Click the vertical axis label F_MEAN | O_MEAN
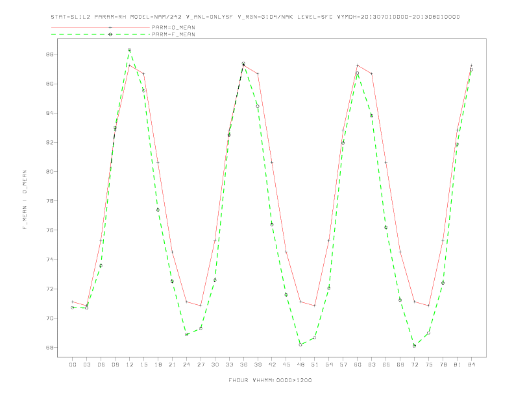The width and height of the screenshot is (514, 397). tap(25, 200)
